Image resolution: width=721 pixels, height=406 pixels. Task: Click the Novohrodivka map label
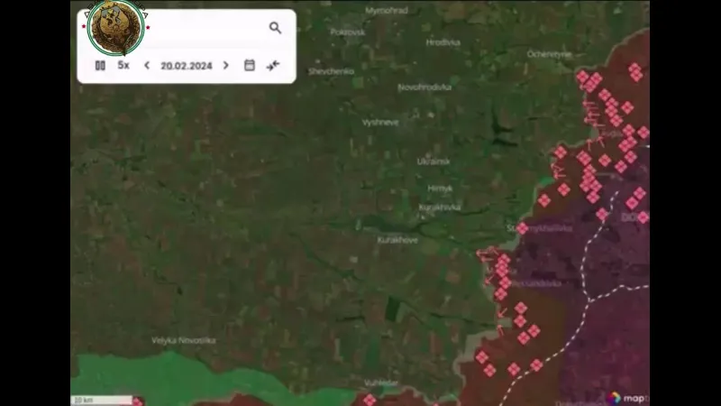point(424,88)
